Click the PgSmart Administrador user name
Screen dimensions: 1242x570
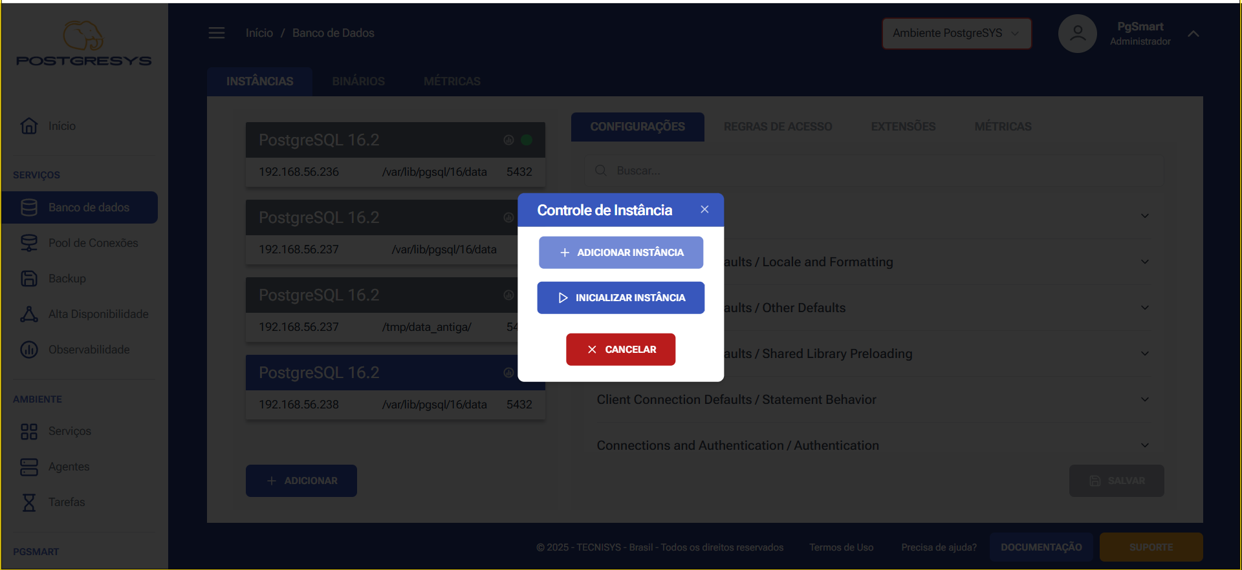coord(1140,34)
